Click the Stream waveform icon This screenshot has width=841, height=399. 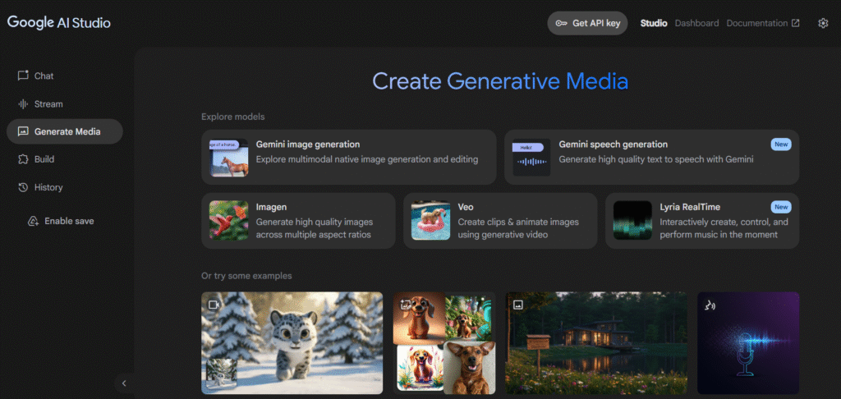pos(22,104)
